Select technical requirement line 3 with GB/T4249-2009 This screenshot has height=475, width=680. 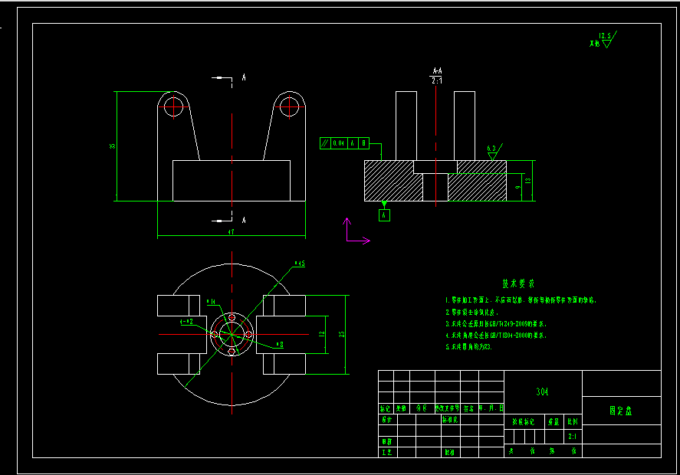(x=496, y=324)
